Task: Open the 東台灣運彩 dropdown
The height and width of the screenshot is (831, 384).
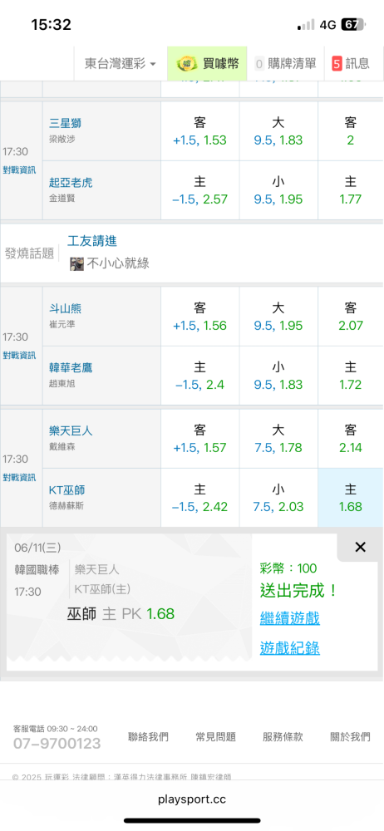Action: point(121,64)
